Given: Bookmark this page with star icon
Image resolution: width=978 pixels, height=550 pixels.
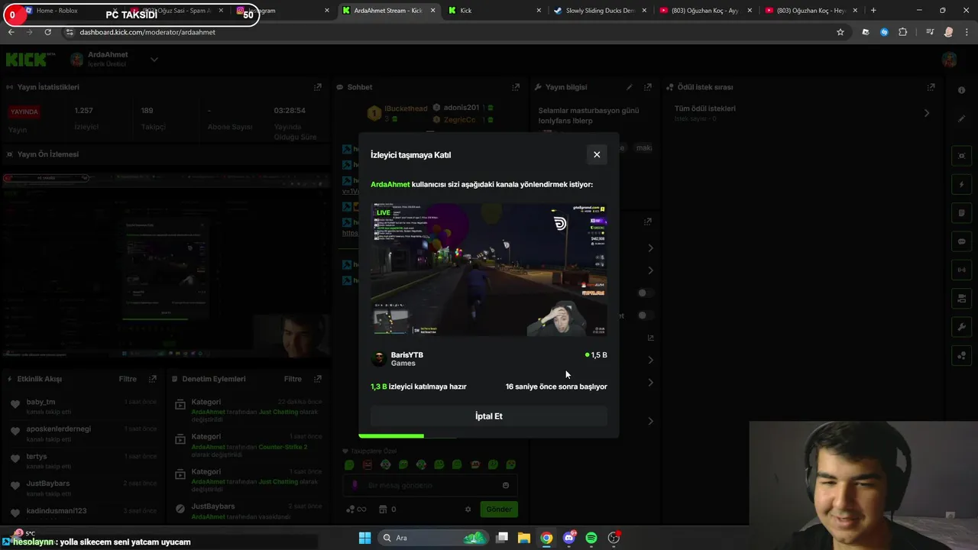Looking at the screenshot, I should click(x=840, y=32).
